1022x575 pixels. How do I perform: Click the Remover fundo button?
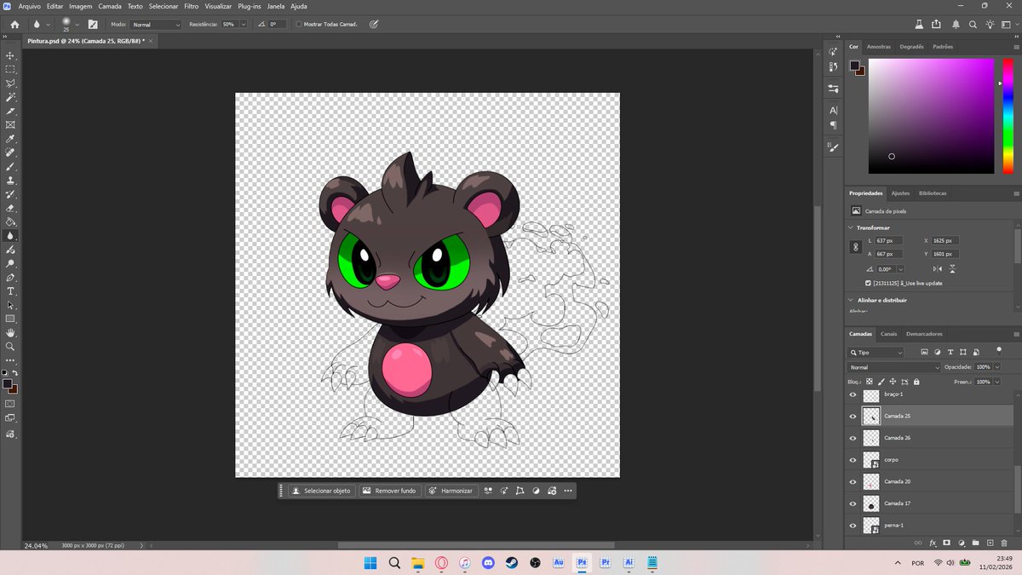[389, 491]
